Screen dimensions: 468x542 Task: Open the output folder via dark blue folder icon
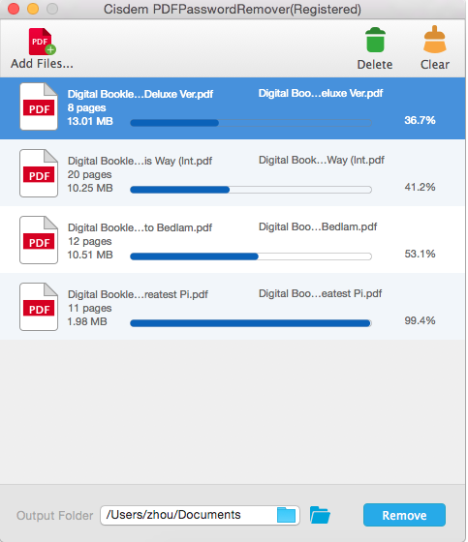click(x=320, y=515)
